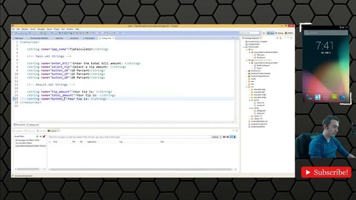356x200 pixels.
Task: Switch to the Result.java editor tab
Action: (x=90, y=38)
